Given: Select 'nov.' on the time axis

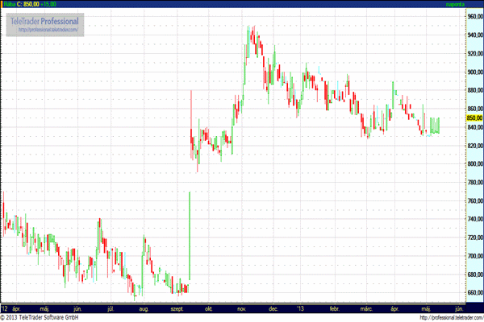Looking at the screenshot, I should [240, 308].
